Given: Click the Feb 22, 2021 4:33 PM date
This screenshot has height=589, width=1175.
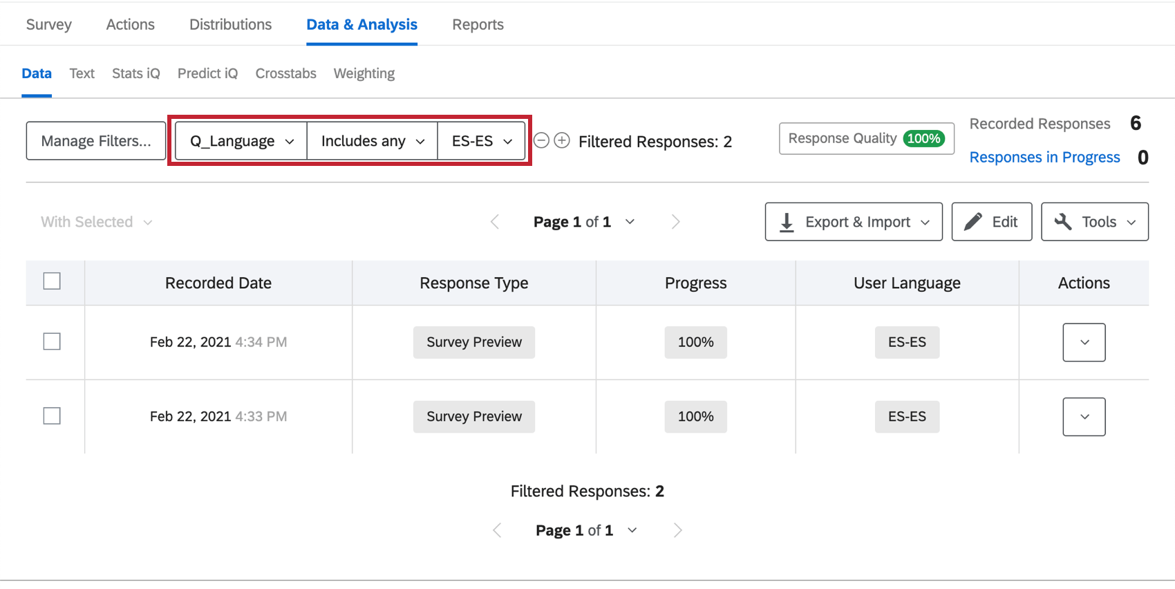Looking at the screenshot, I should click(218, 417).
